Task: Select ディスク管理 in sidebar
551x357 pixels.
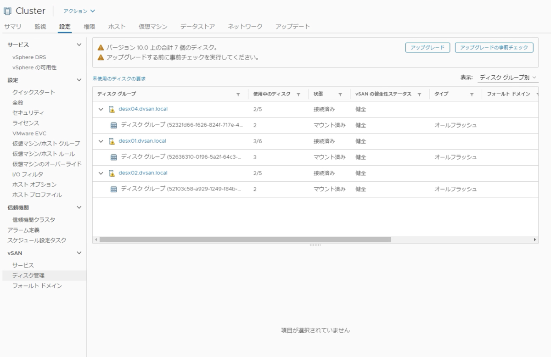Action: [28, 275]
